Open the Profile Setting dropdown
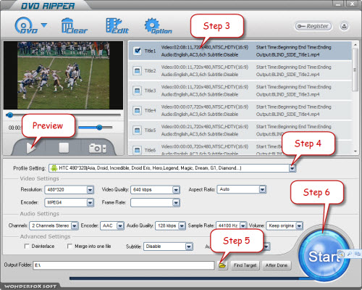 (x=292, y=168)
